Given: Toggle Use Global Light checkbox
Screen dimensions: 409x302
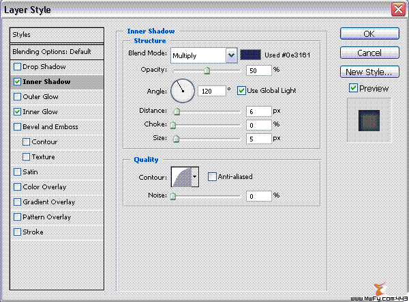Looking at the screenshot, I should pyautogui.click(x=241, y=91).
